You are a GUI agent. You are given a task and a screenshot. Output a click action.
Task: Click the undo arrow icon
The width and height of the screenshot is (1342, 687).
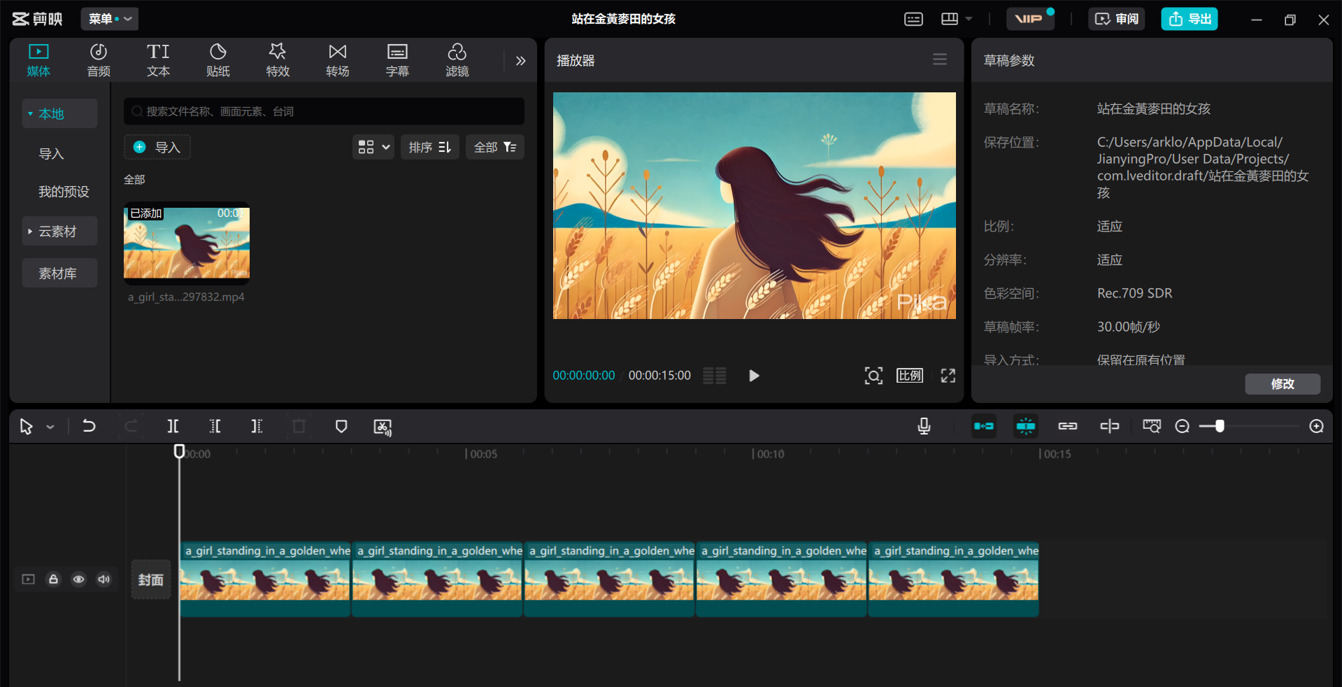pyautogui.click(x=89, y=426)
